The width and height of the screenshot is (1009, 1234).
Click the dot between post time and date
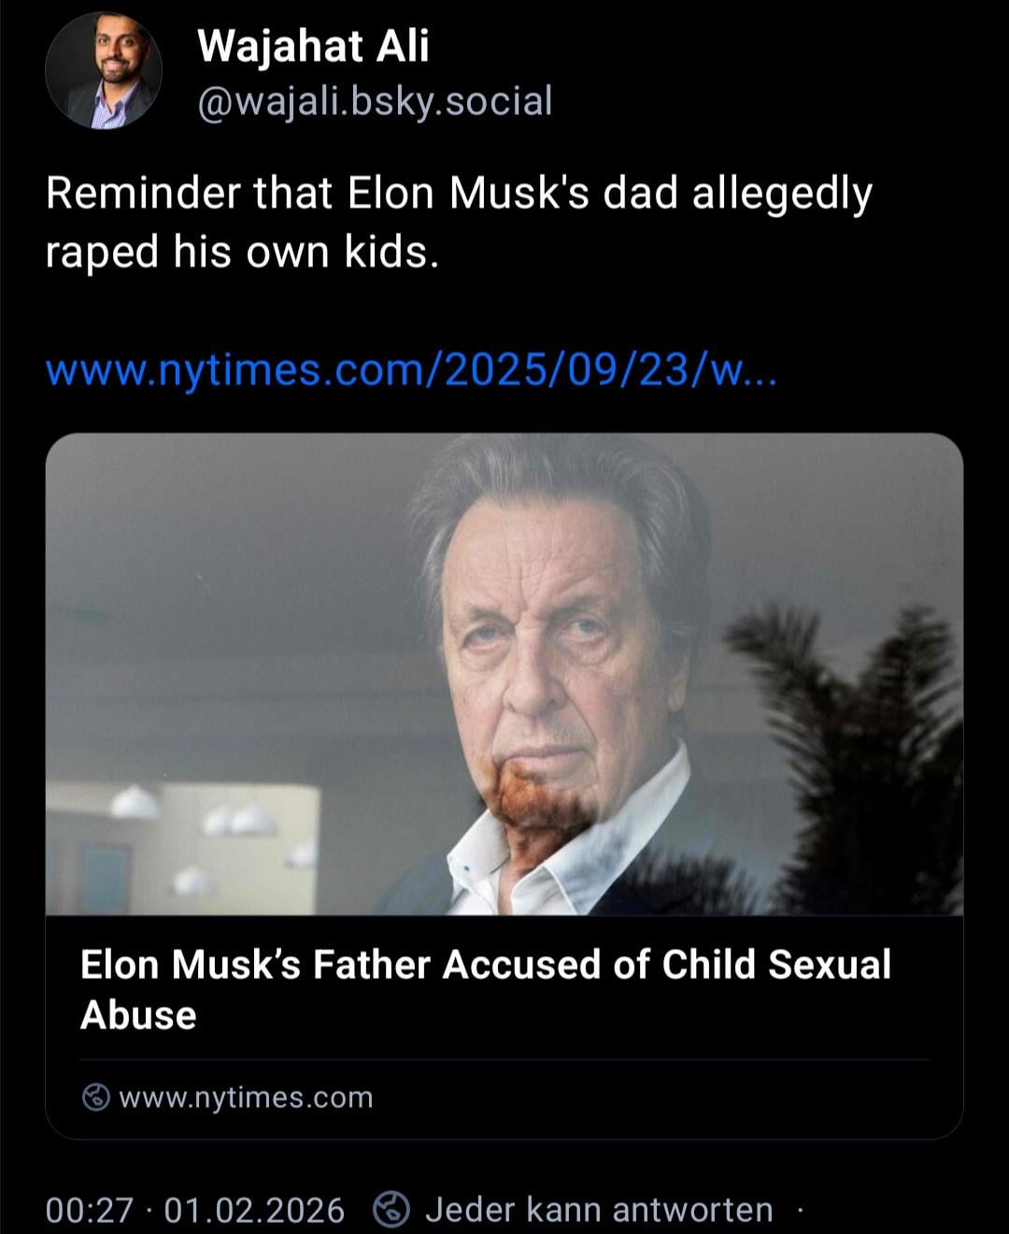point(149,1211)
